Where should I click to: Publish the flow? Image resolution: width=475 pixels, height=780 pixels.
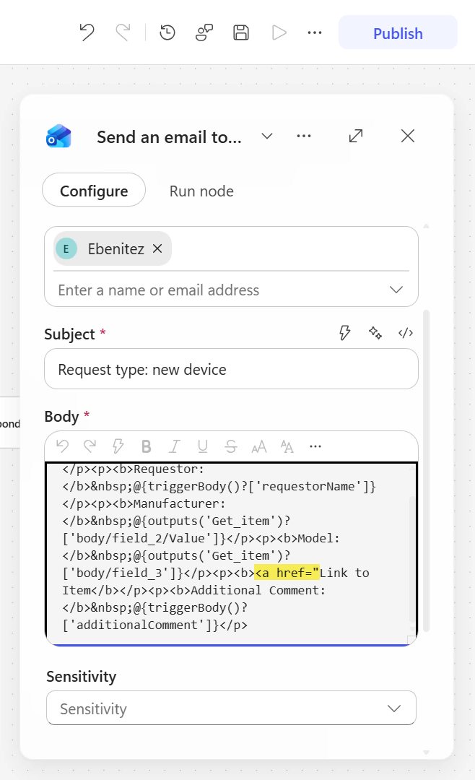tap(398, 32)
